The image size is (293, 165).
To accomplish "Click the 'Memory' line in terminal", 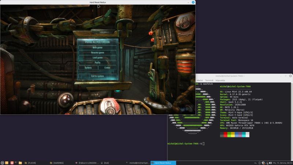I will click(237, 128).
